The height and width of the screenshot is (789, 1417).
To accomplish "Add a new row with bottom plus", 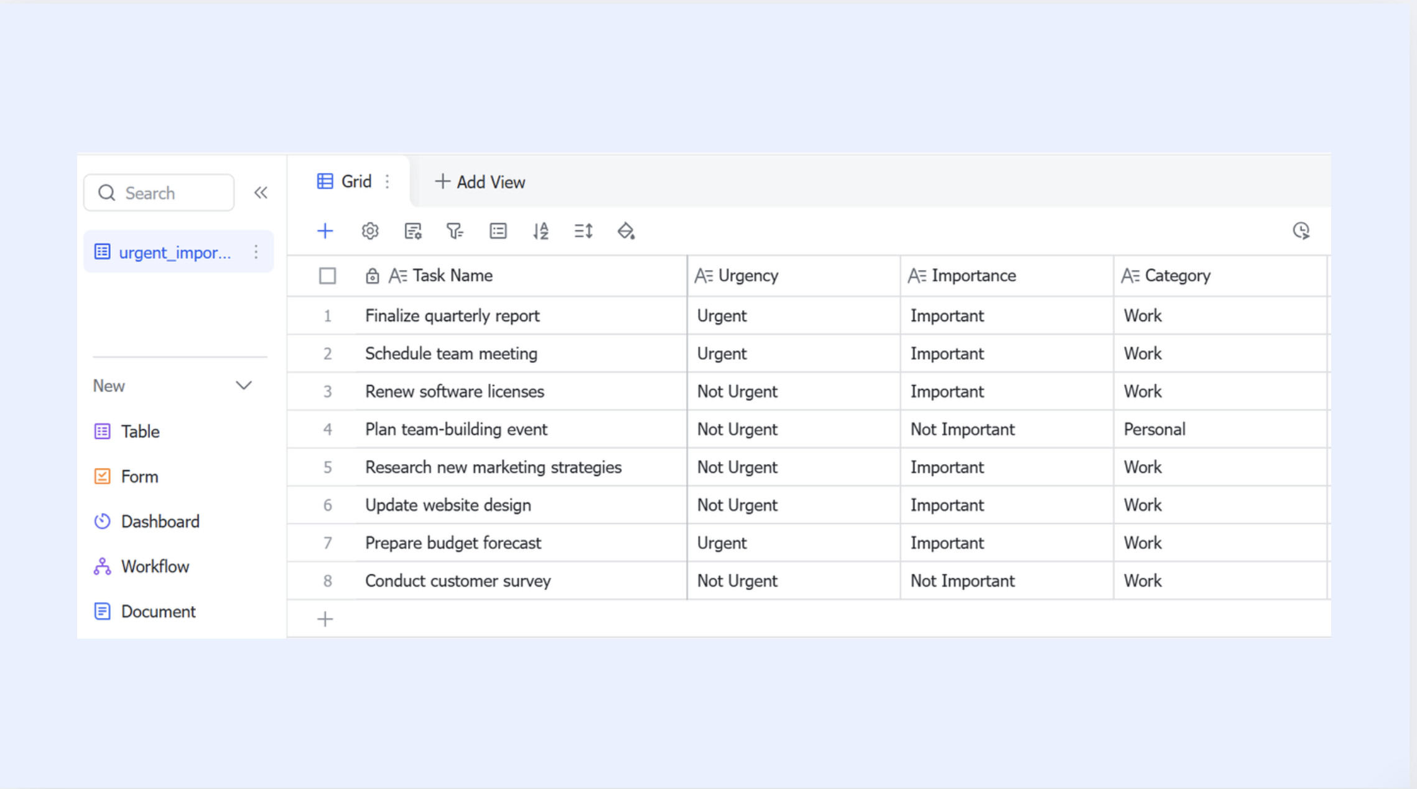I will coord(325,619).
